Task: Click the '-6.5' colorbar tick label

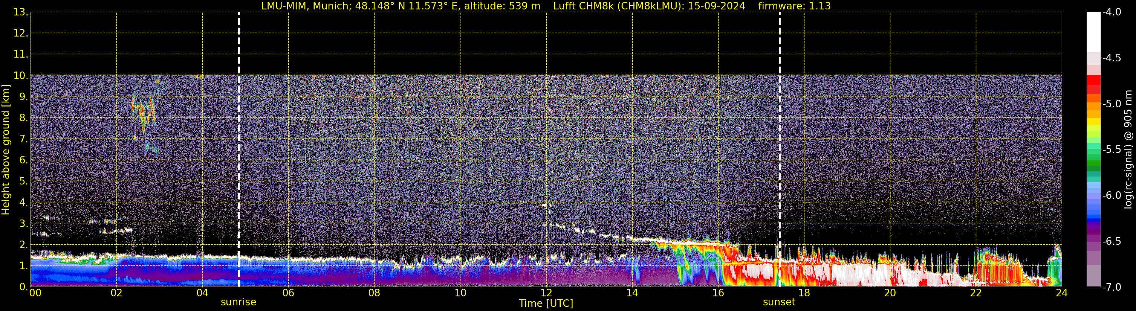Action: (1112, 241)
